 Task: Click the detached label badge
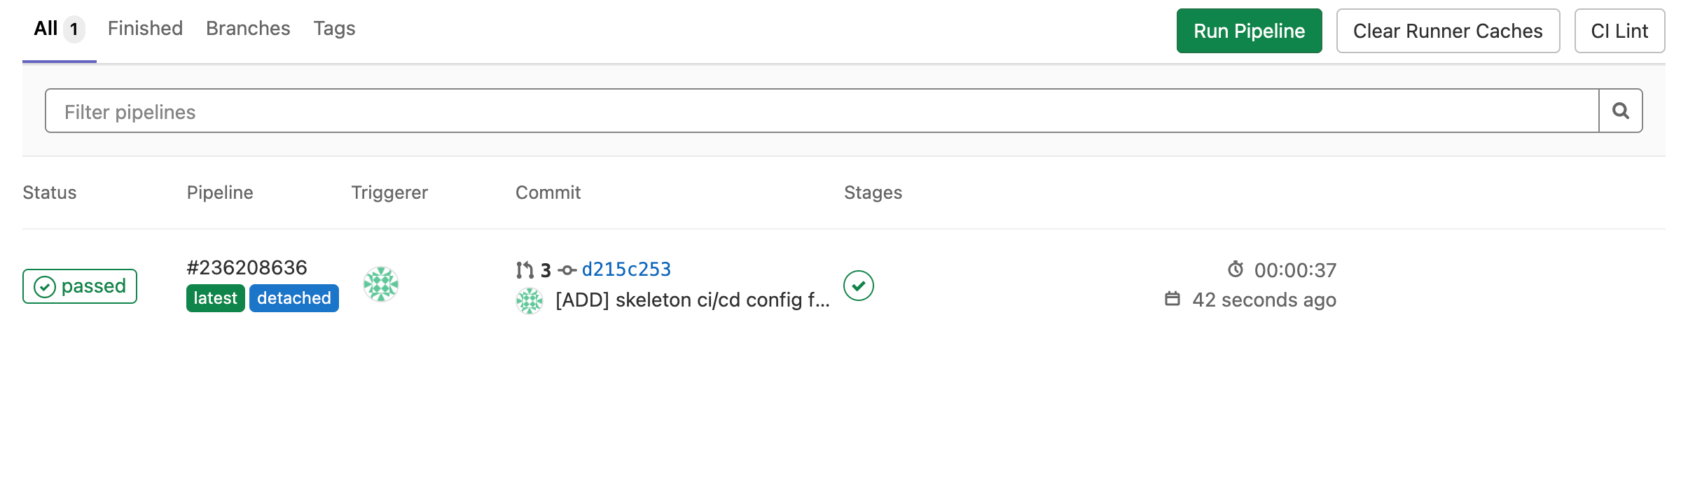tap(293, 297)
